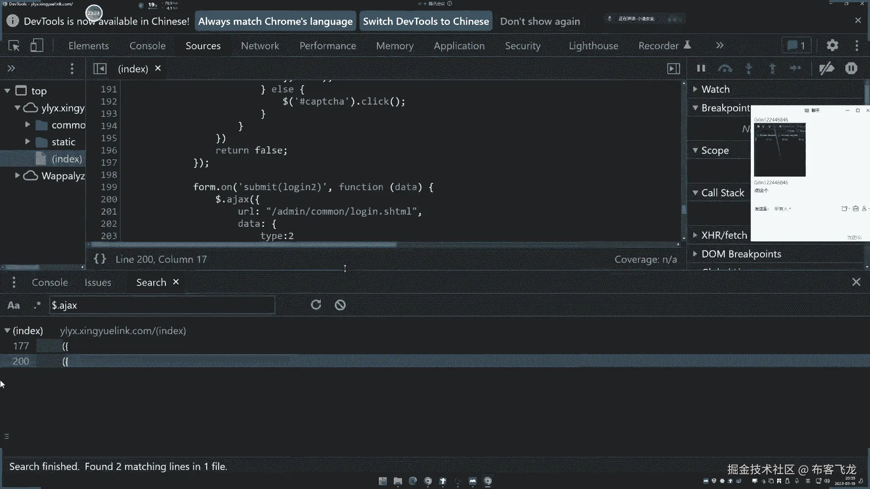Click pretty print braces icon
The height and width of the screenshot is (489, 870).
pos(100,259)
